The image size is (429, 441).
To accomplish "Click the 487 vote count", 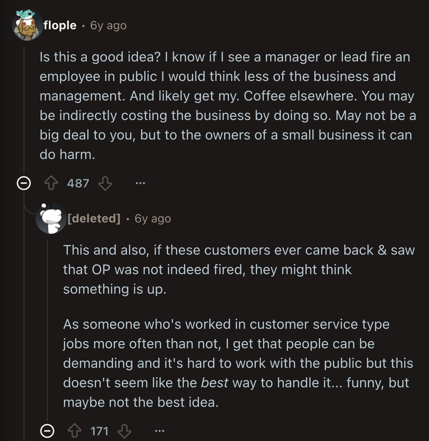I will coord(78,183).
